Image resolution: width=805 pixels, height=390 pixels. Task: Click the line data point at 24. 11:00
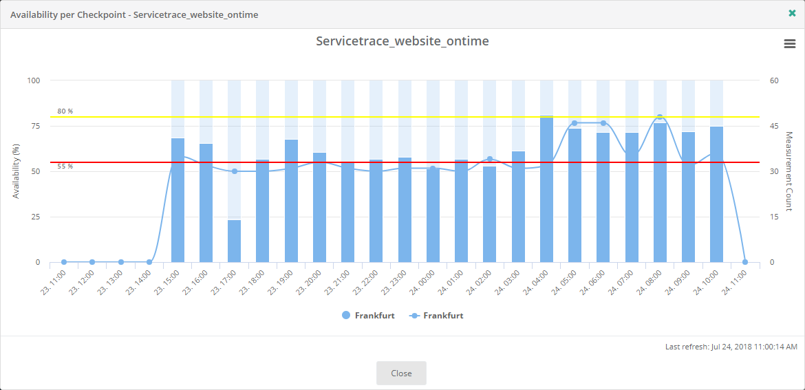point(745,261)
